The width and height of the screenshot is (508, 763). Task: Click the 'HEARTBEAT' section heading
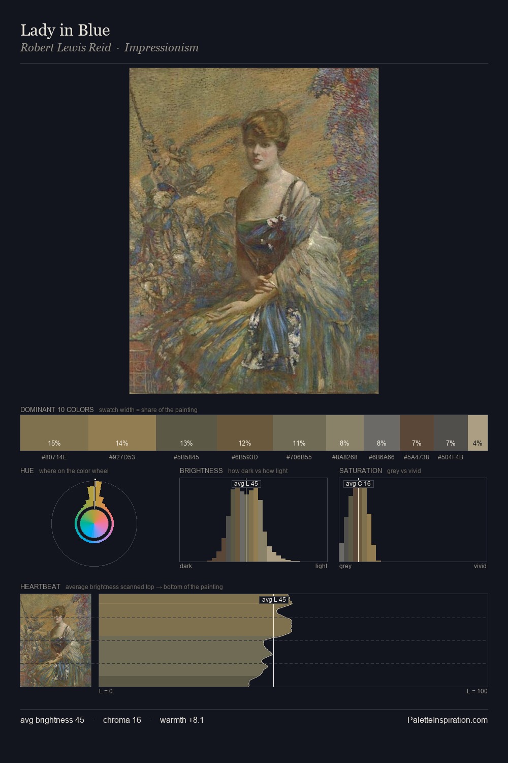[x=40, y=586]
